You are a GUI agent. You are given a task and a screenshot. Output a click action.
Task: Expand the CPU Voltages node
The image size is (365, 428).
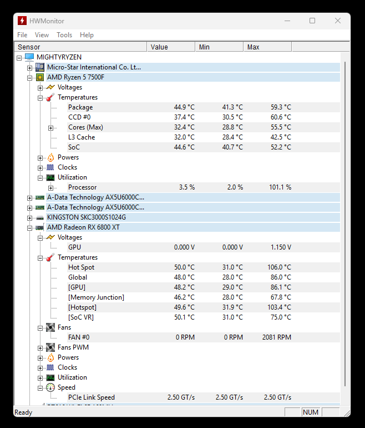tap(40, 88)
